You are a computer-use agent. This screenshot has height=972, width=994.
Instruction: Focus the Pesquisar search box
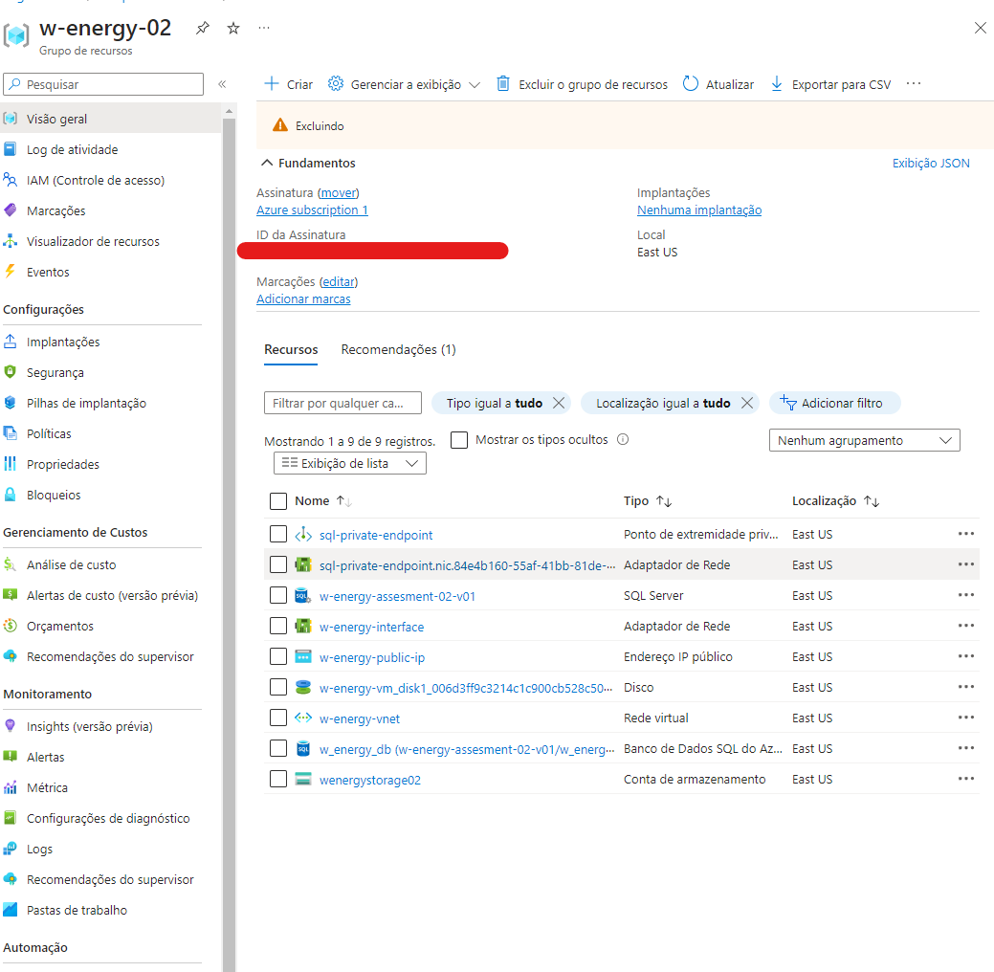point(103,84)
